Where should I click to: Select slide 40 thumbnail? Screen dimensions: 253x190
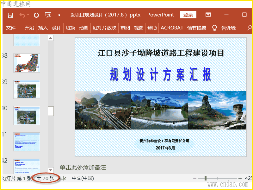click(27, 116)
